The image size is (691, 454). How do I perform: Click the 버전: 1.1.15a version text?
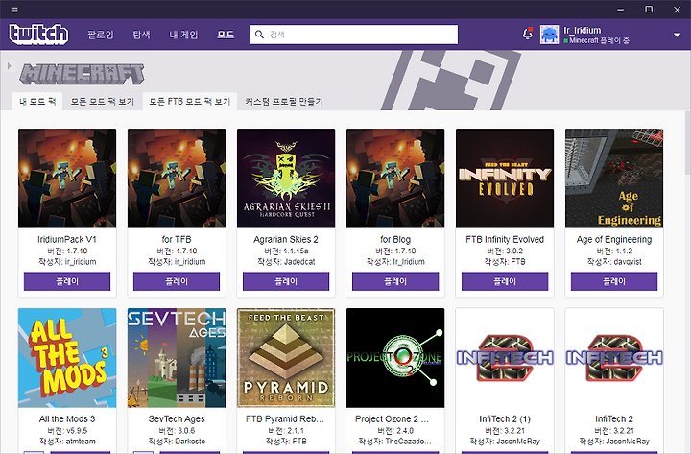point(286,251)
